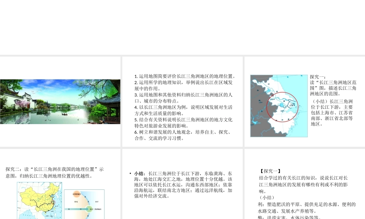Click objective 6 about 和谐发展的人地观念
365x219 pixels.
pos(184,135)
